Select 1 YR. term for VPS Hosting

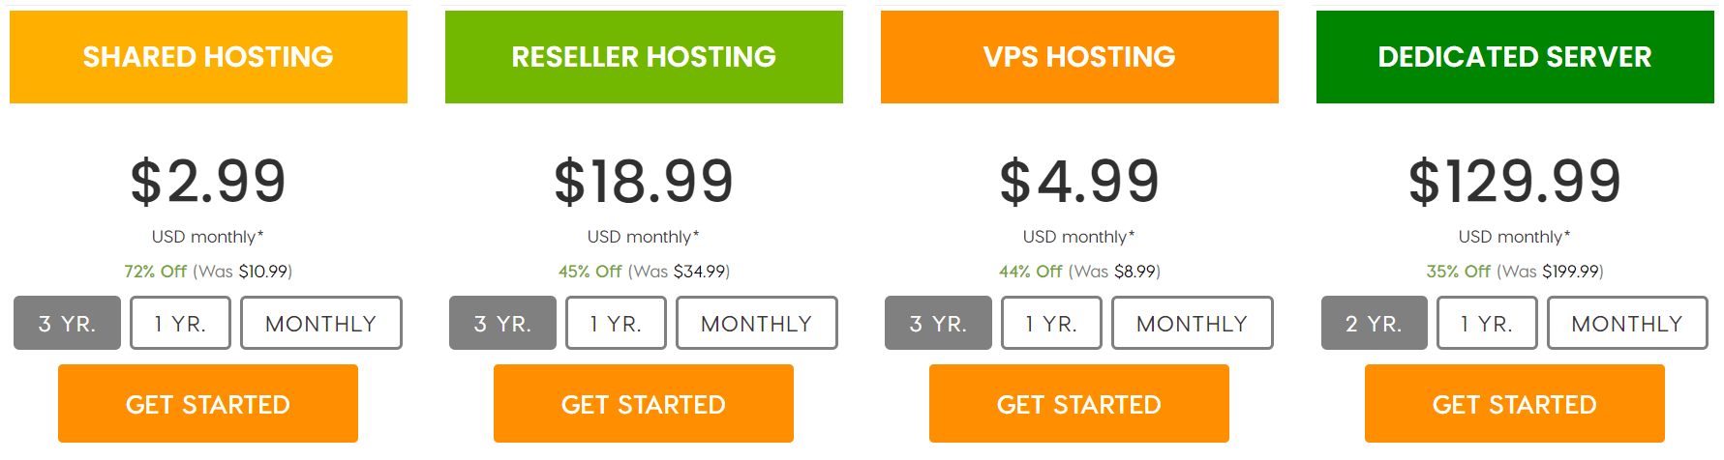pos(1051,323)
